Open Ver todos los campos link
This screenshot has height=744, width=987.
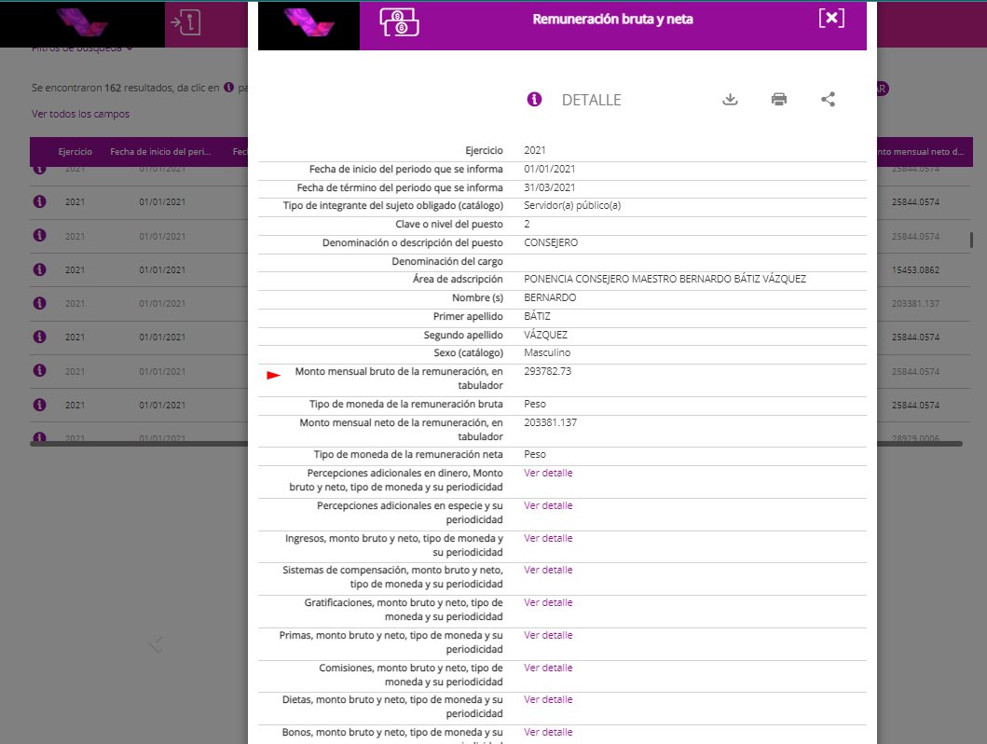pos(80,114)
